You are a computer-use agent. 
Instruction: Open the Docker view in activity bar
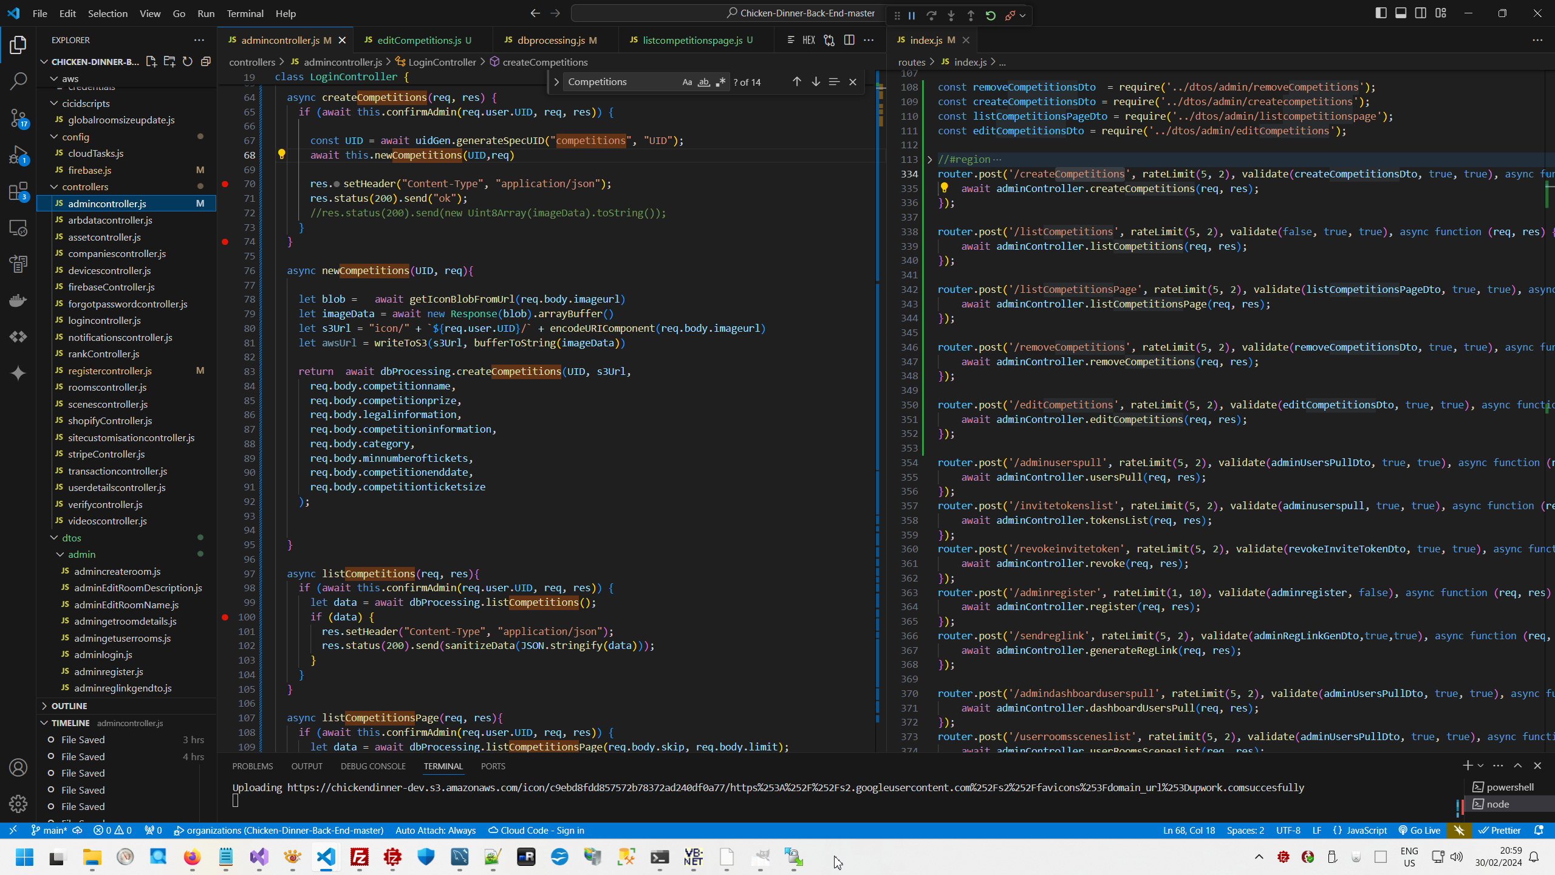coord(18,300)
